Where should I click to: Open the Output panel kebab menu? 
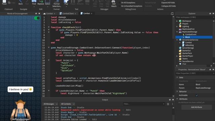tap(172, 104)
